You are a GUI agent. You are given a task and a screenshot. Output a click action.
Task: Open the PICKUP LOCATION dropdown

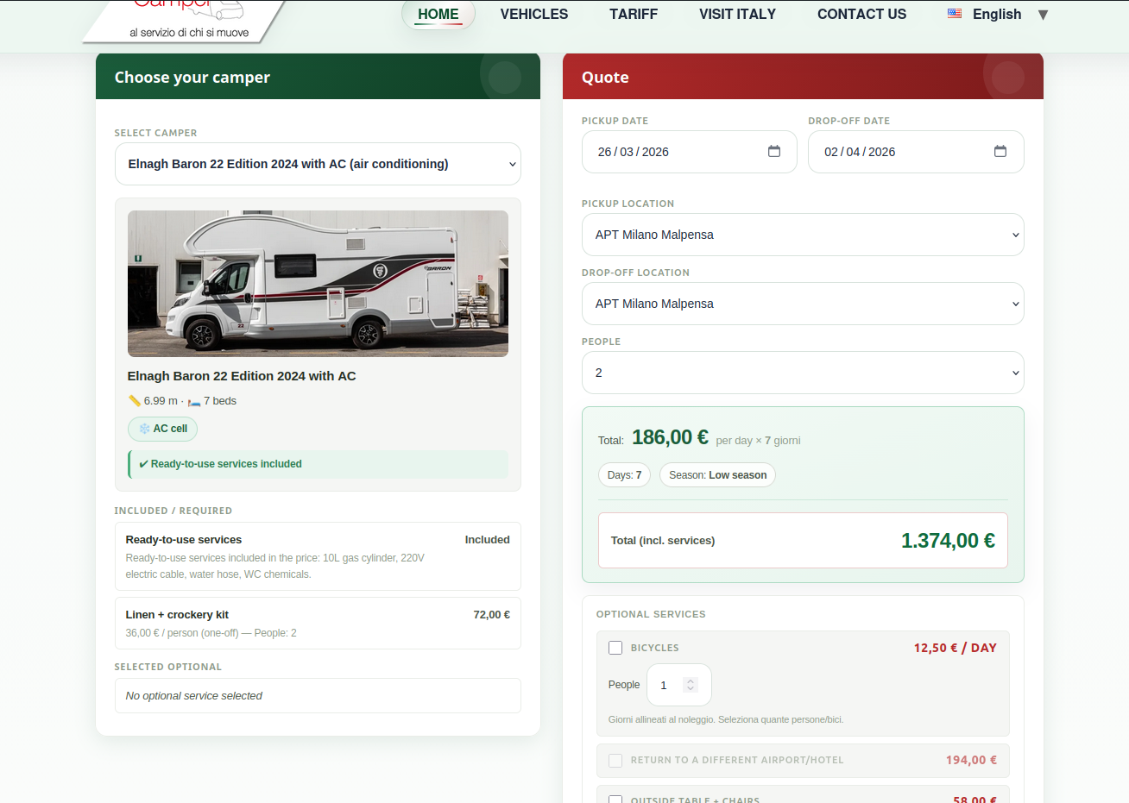[x=803, y=234]
